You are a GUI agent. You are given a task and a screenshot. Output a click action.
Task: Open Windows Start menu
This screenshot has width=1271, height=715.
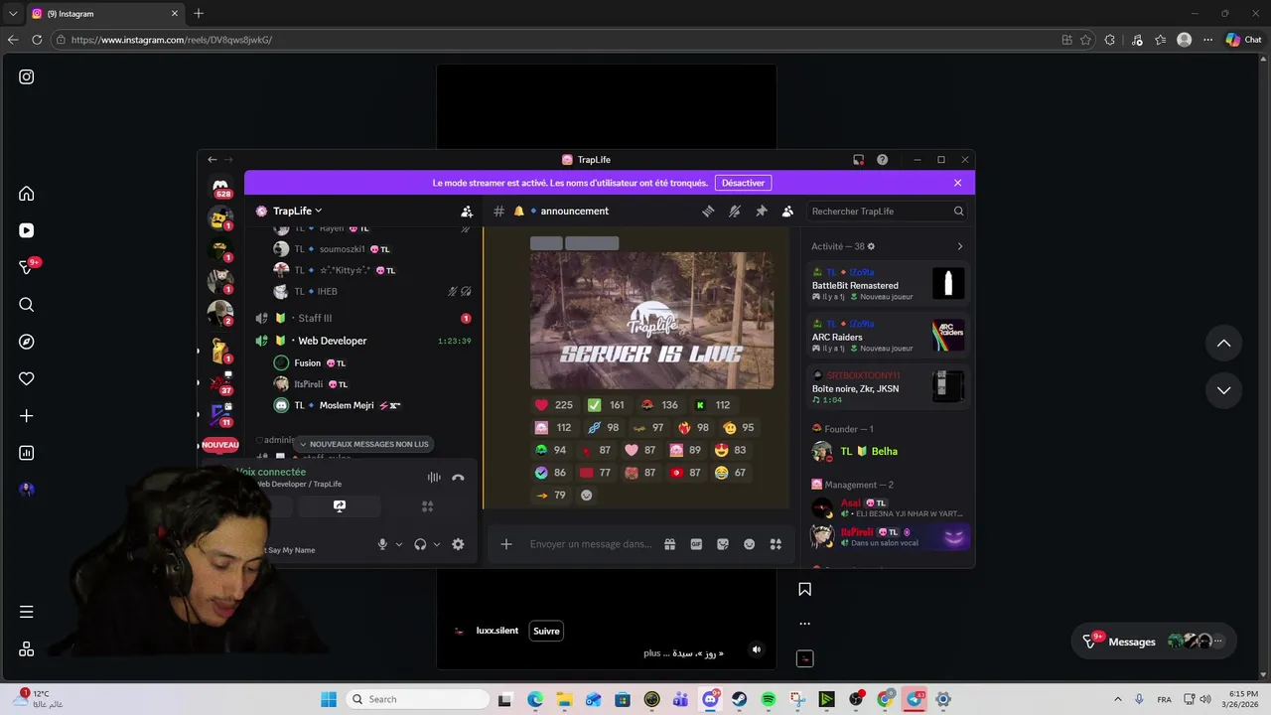coord(329,699)
